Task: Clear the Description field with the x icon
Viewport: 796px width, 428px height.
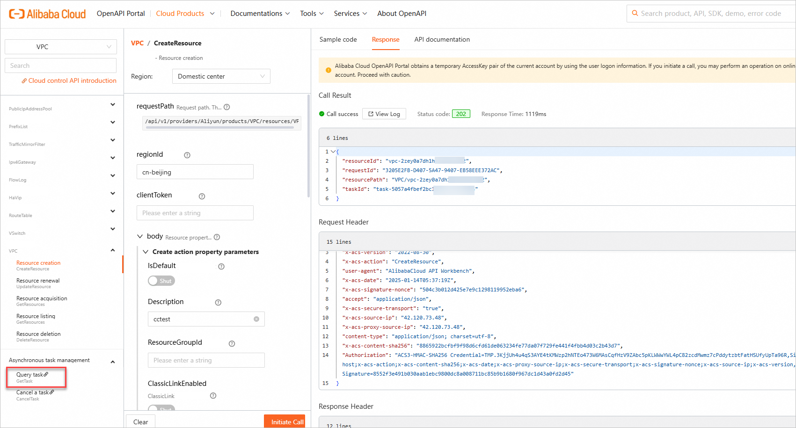Action: 256,319
